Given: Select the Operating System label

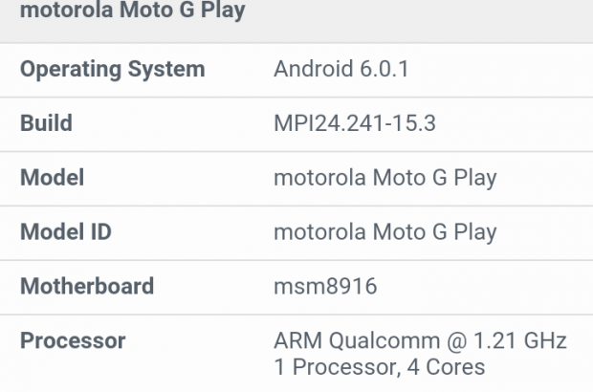Looking at the screenshot, I should click(x=112, y=70).
